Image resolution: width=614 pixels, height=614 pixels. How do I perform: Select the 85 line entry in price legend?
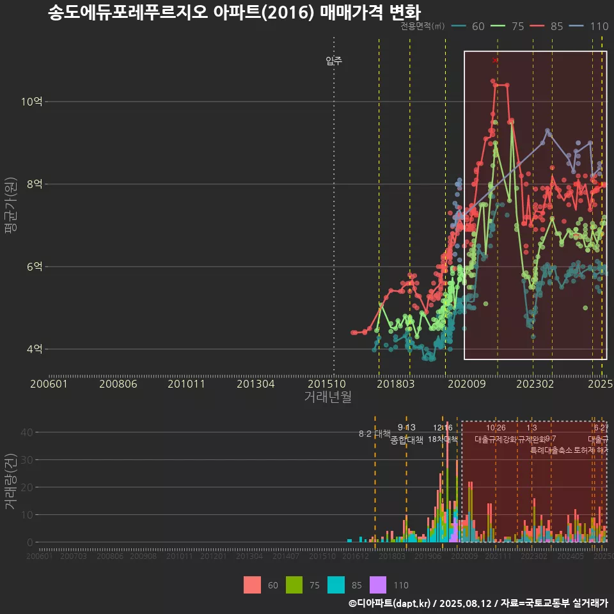coord(546,26)
